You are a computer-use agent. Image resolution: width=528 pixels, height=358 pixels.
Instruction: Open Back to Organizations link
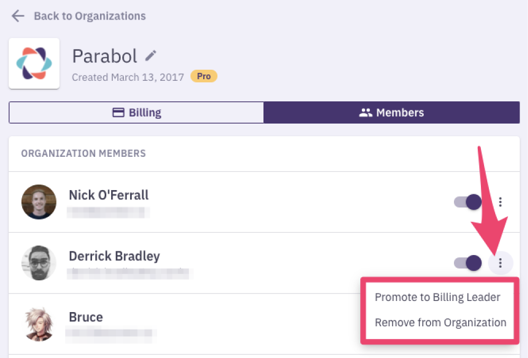(90, 16)
